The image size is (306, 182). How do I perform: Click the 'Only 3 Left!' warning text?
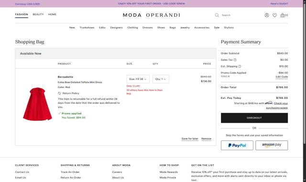[x=133, y=86]
